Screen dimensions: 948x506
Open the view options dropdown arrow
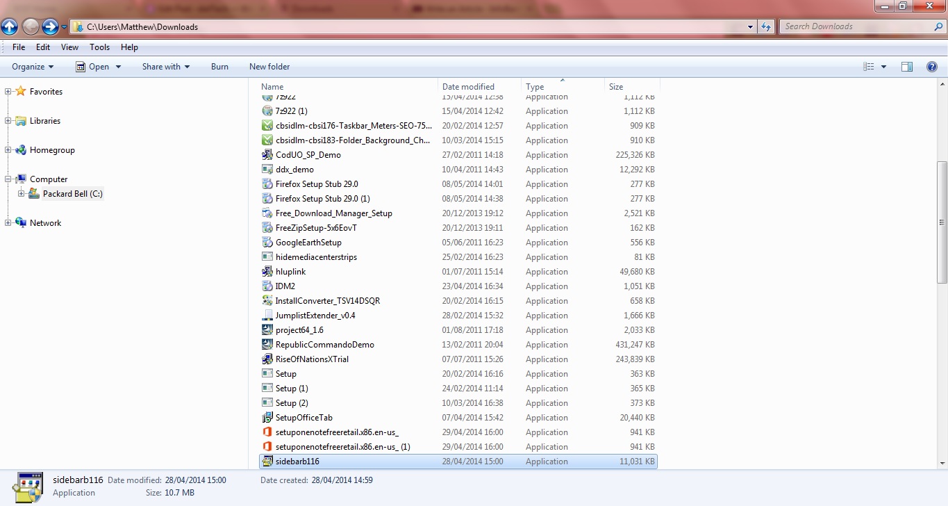(x=883, y=67)
